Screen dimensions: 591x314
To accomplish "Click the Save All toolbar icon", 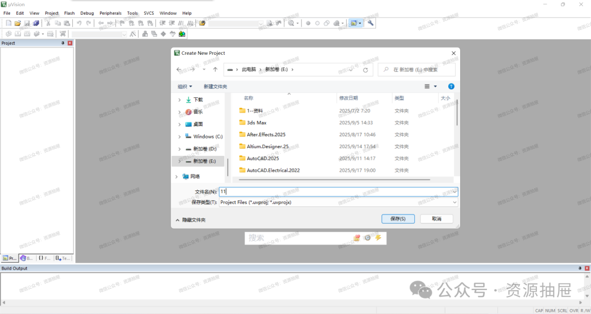I will click(36, 23).
